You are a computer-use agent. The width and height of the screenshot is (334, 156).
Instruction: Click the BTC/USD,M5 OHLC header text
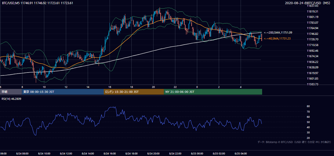[37, 3]
